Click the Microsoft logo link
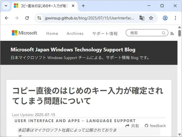Viewport: 182px width, 137px height. (24, 33)
